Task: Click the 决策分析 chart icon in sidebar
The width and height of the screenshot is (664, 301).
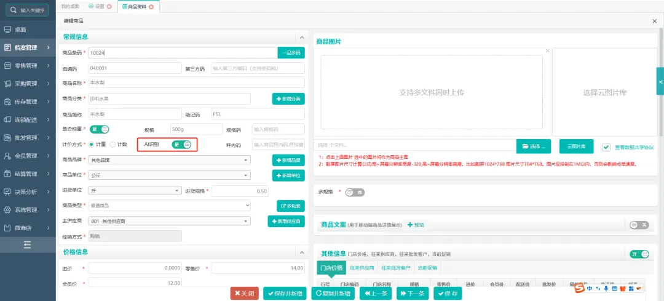Action: pyautogui.click(x=8, y=191)
